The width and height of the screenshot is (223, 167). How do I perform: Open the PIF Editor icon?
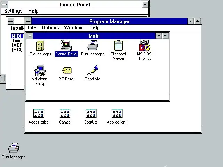click(66, 74)
